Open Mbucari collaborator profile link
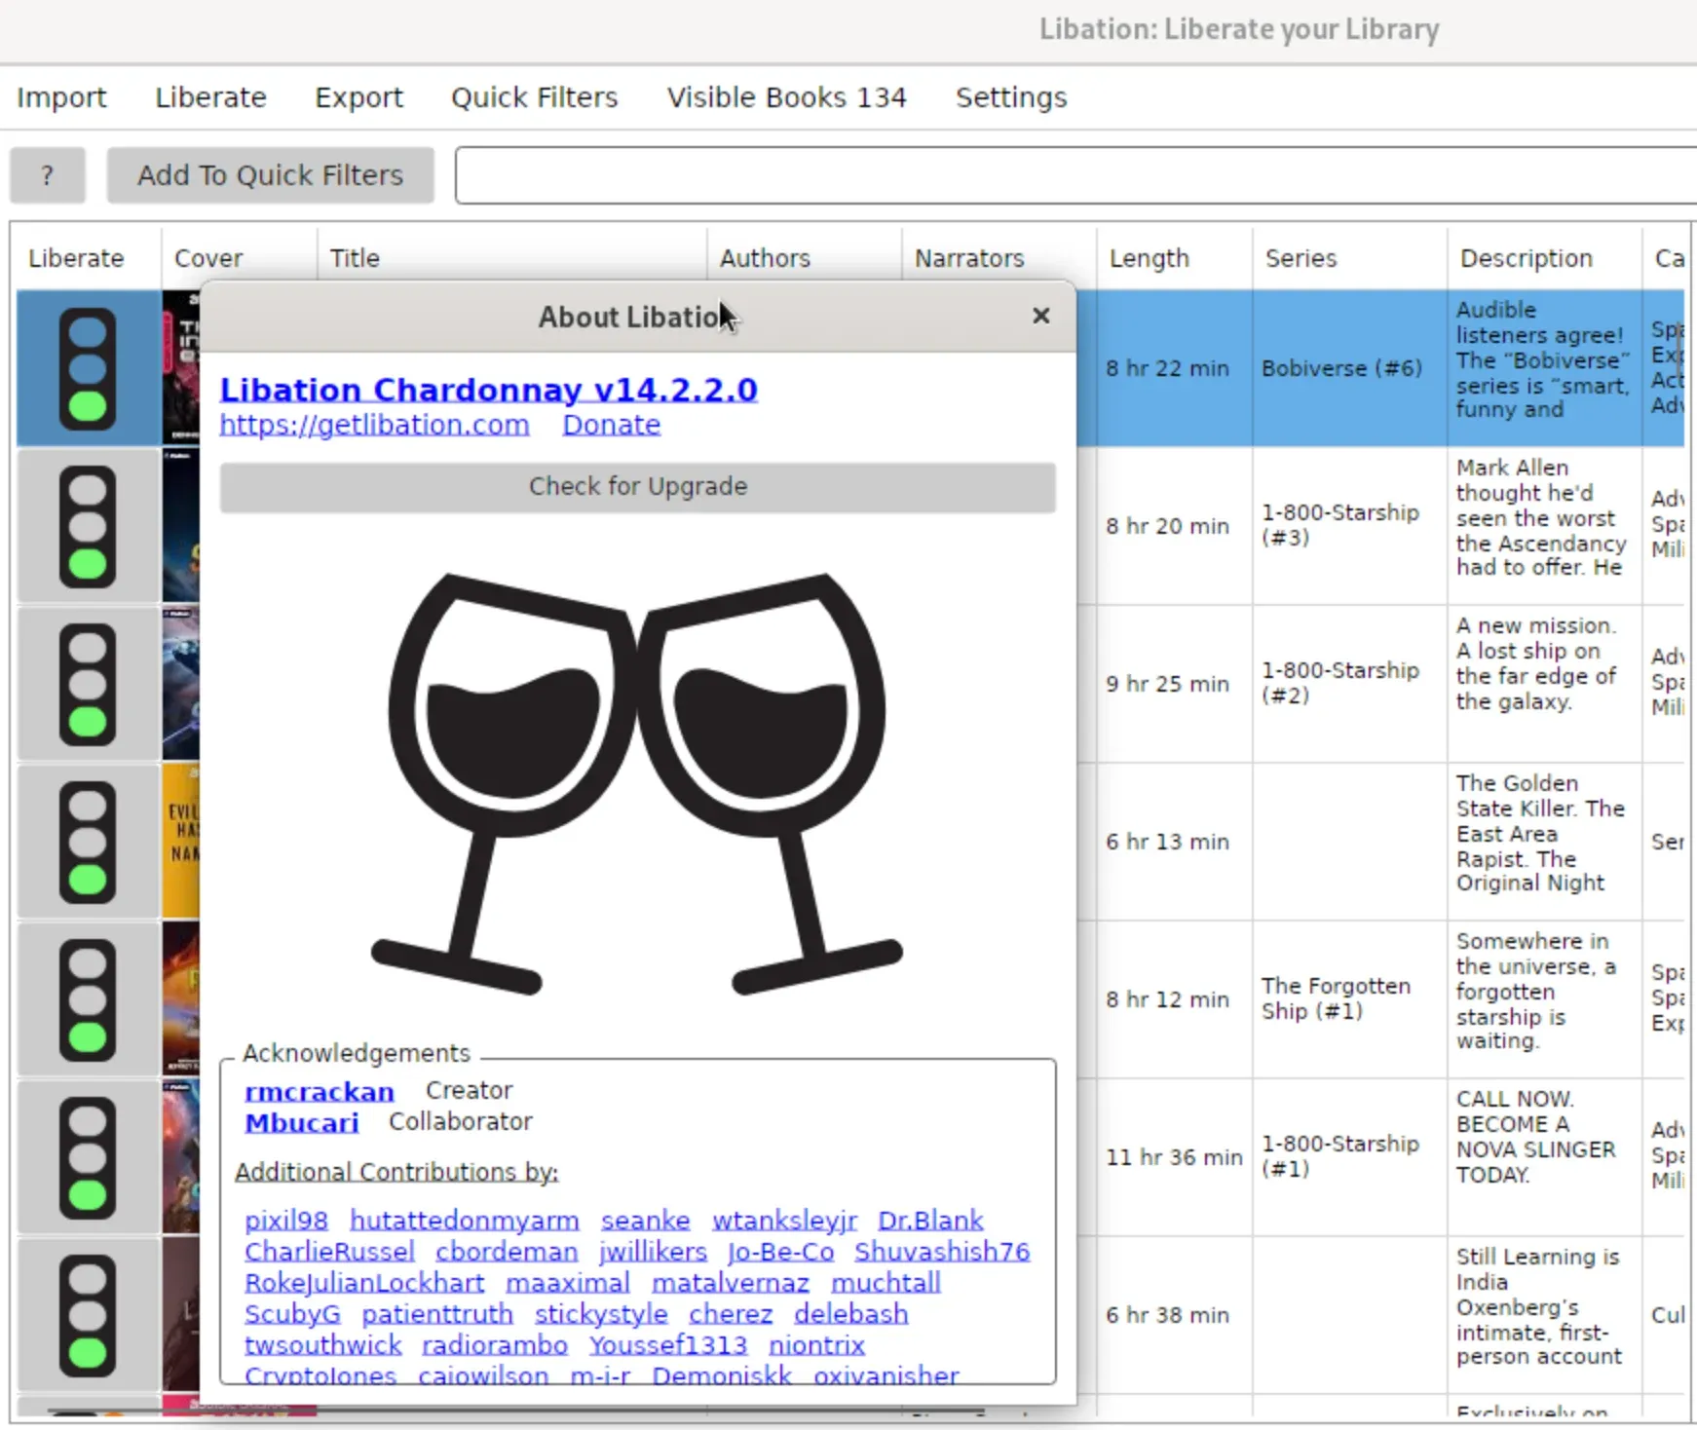Image resolution: width=1697 pixels, height=1430 pixels. pos(302,1122)
